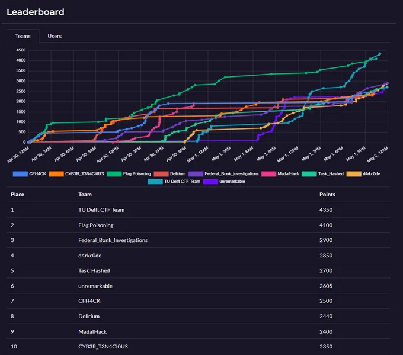
Task: Open d4rkc0de team in table
Action: [x=89, y=256]
